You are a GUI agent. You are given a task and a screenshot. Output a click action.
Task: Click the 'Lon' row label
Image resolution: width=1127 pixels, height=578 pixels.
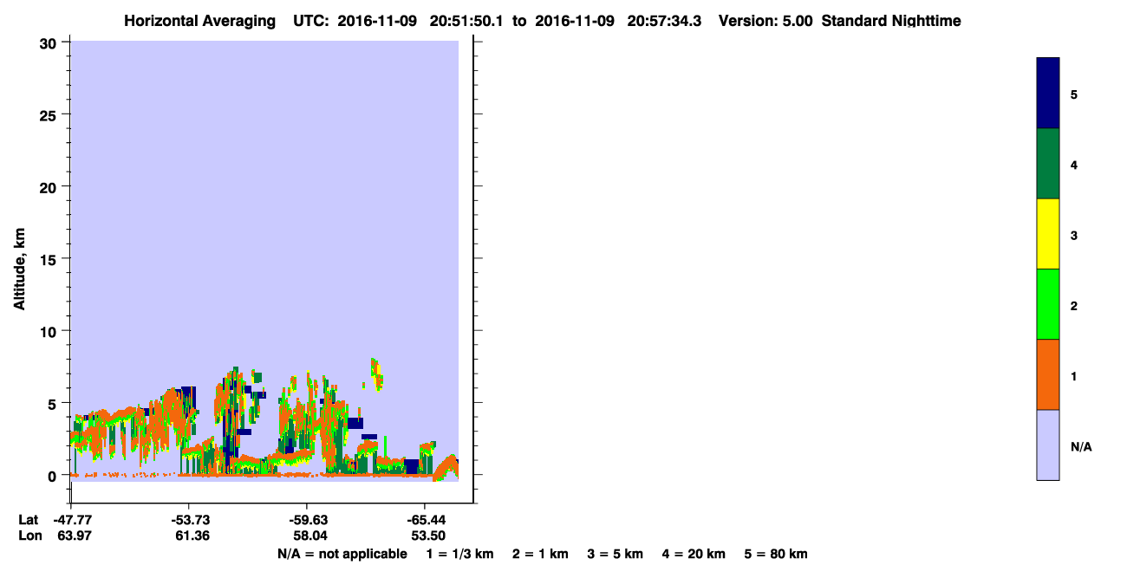29,536
